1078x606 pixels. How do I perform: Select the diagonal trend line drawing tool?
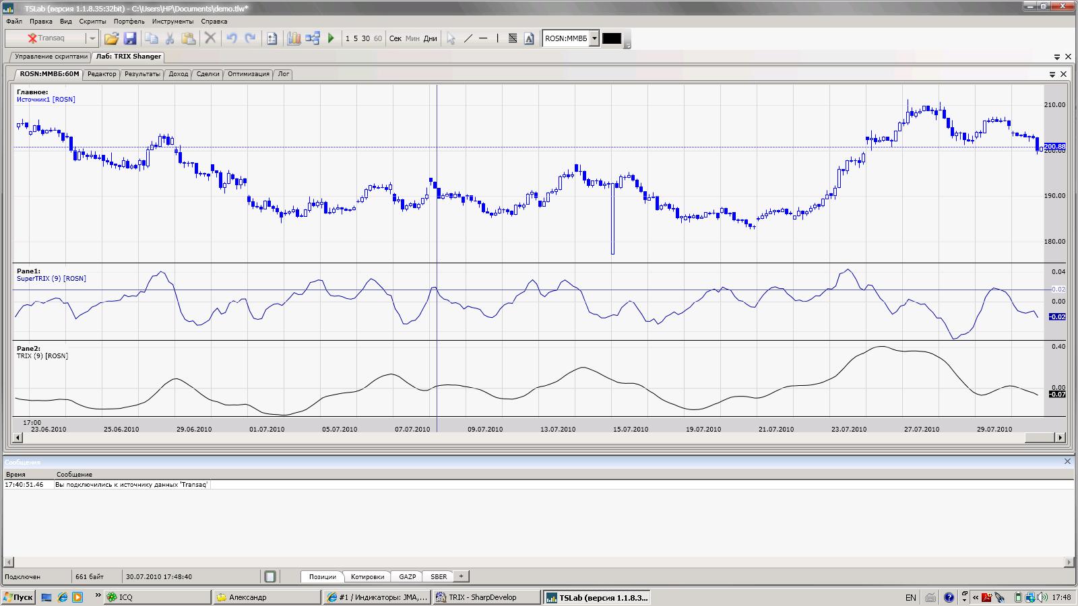(x=468, y=38)
